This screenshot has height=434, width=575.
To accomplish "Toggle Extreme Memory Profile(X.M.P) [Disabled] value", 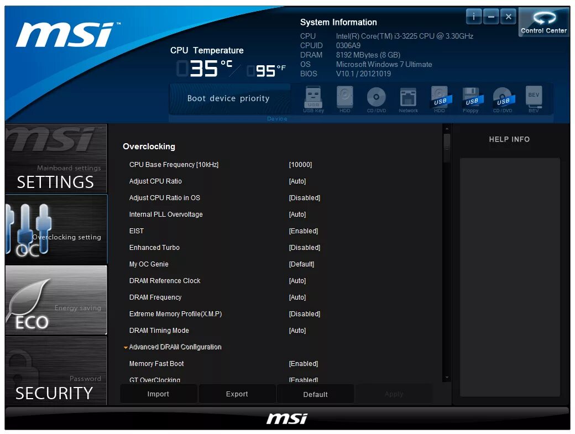I will tap(305, 314).
